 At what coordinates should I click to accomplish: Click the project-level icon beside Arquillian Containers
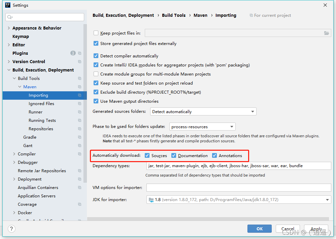coord(80,188)
